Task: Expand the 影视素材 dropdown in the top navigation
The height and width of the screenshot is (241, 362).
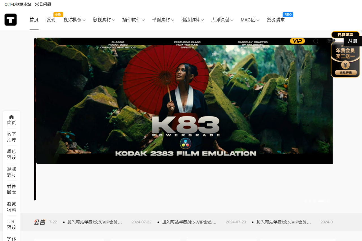Action: point(104,20)
